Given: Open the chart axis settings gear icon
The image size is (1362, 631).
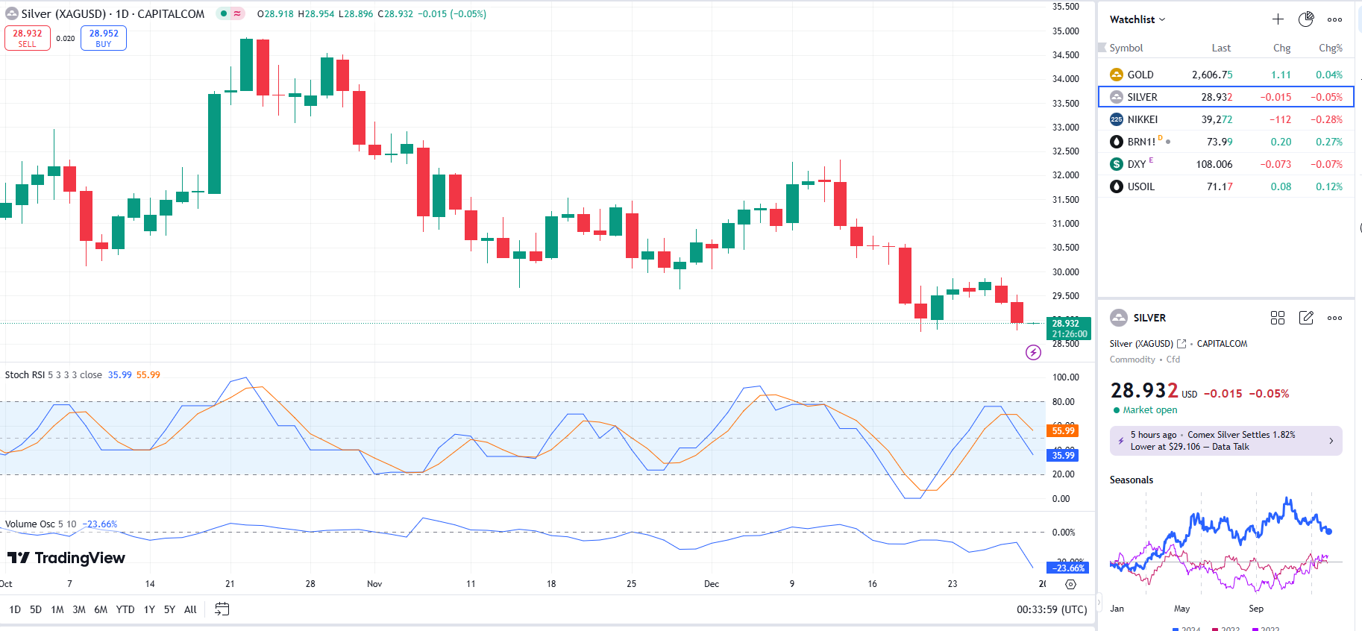Looking at the screenshot, I should pyautogui.click(x=1070, y=584).
